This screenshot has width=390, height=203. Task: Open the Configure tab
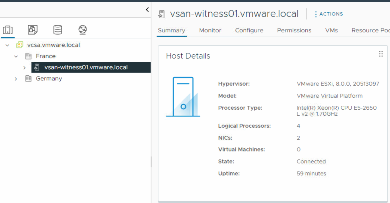point(249,30)
